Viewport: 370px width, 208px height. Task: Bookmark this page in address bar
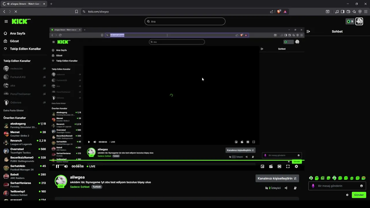[x=76, y=12]
